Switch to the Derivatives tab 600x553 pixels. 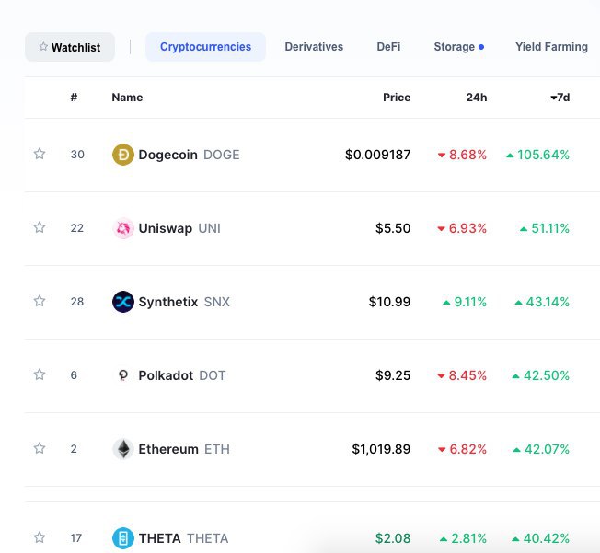314,47
